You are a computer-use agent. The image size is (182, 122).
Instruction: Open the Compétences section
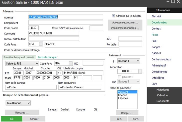click(159, 71)
